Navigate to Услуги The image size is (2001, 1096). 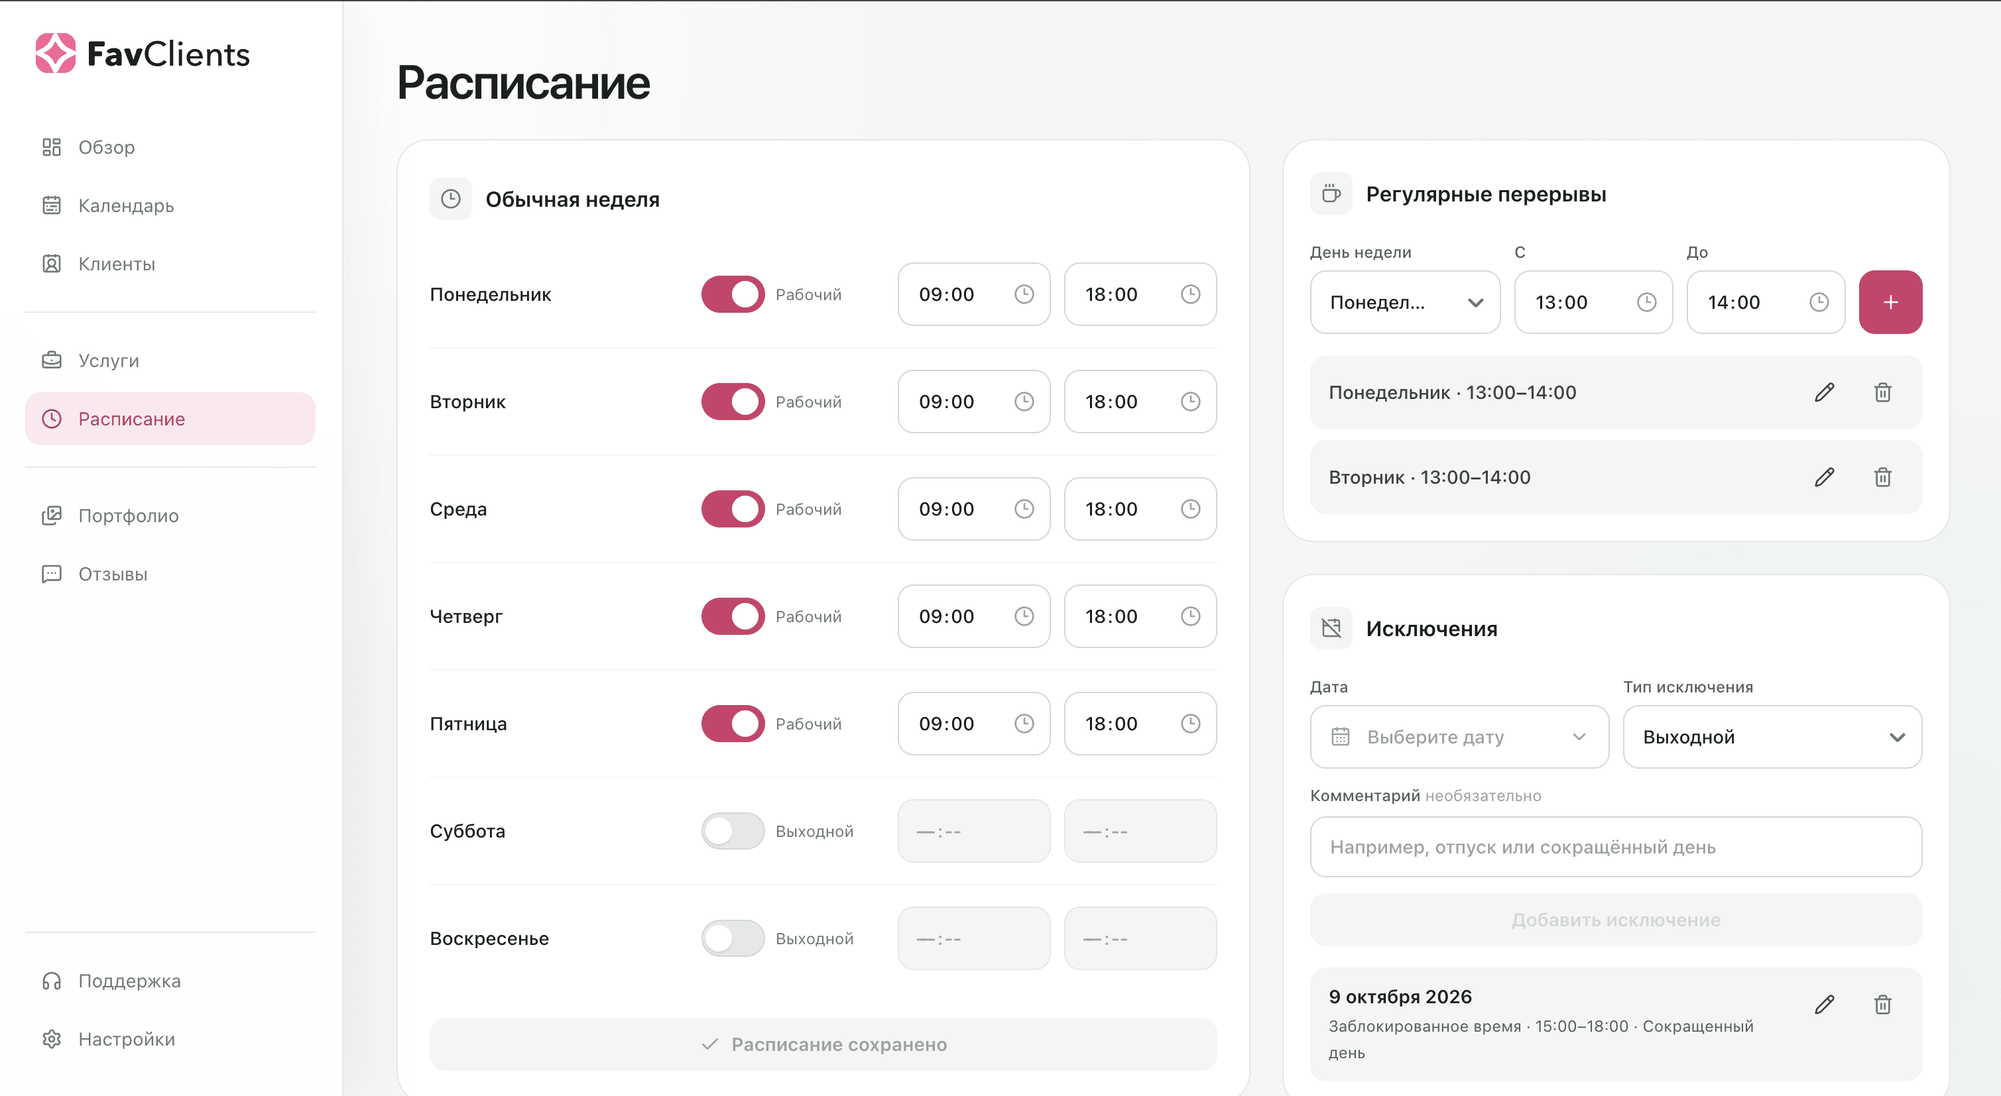[x=170, y=360]
